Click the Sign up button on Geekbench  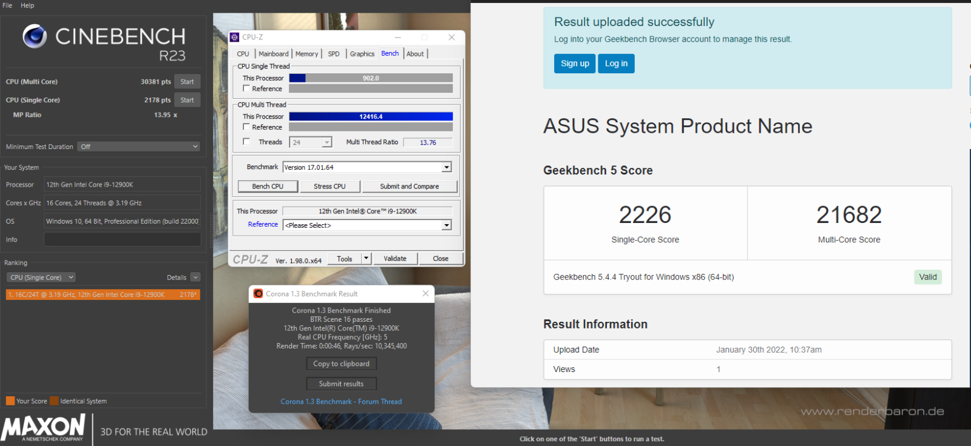[575, 64]
